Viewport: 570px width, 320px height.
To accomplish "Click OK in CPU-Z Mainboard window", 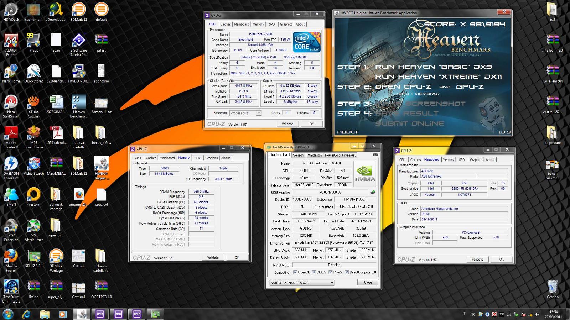I will pyautogui.click(x=501, y=259).
